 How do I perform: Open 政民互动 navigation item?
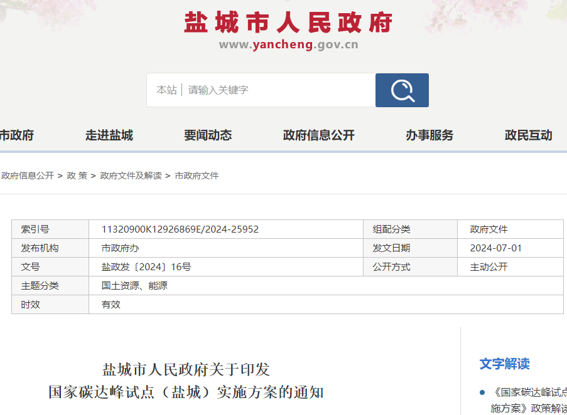tap(528, 135)
